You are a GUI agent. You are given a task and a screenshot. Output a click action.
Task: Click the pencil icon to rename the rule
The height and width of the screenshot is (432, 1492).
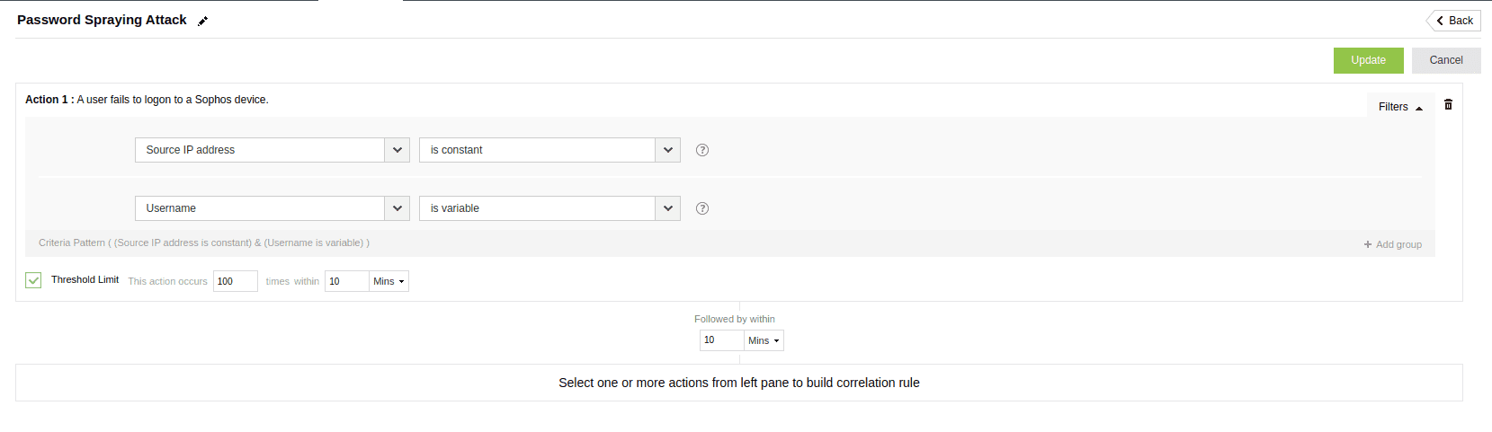(x=203, y=21)
